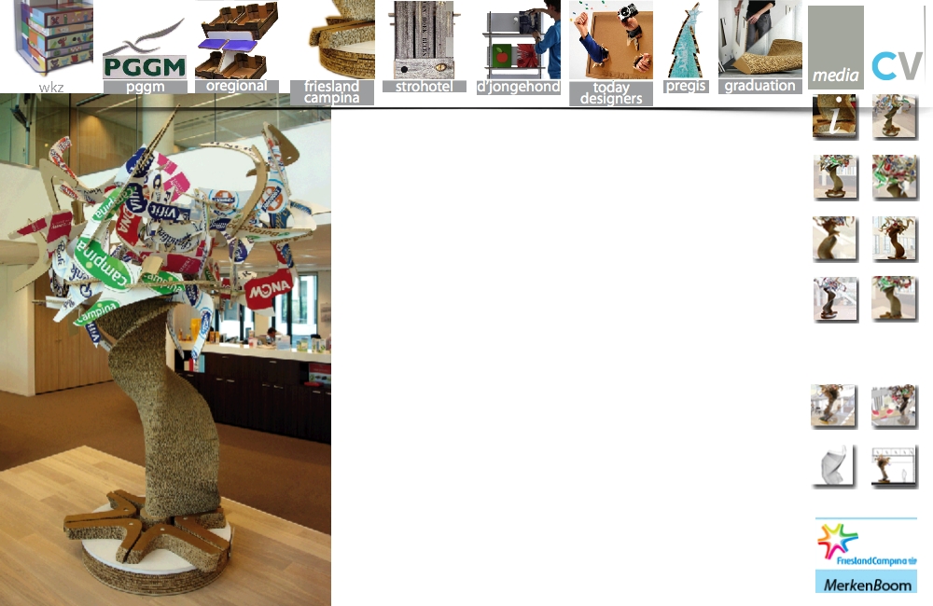Select the oregional menu label
Screen dimensions: 933x606
click(236, 86)
